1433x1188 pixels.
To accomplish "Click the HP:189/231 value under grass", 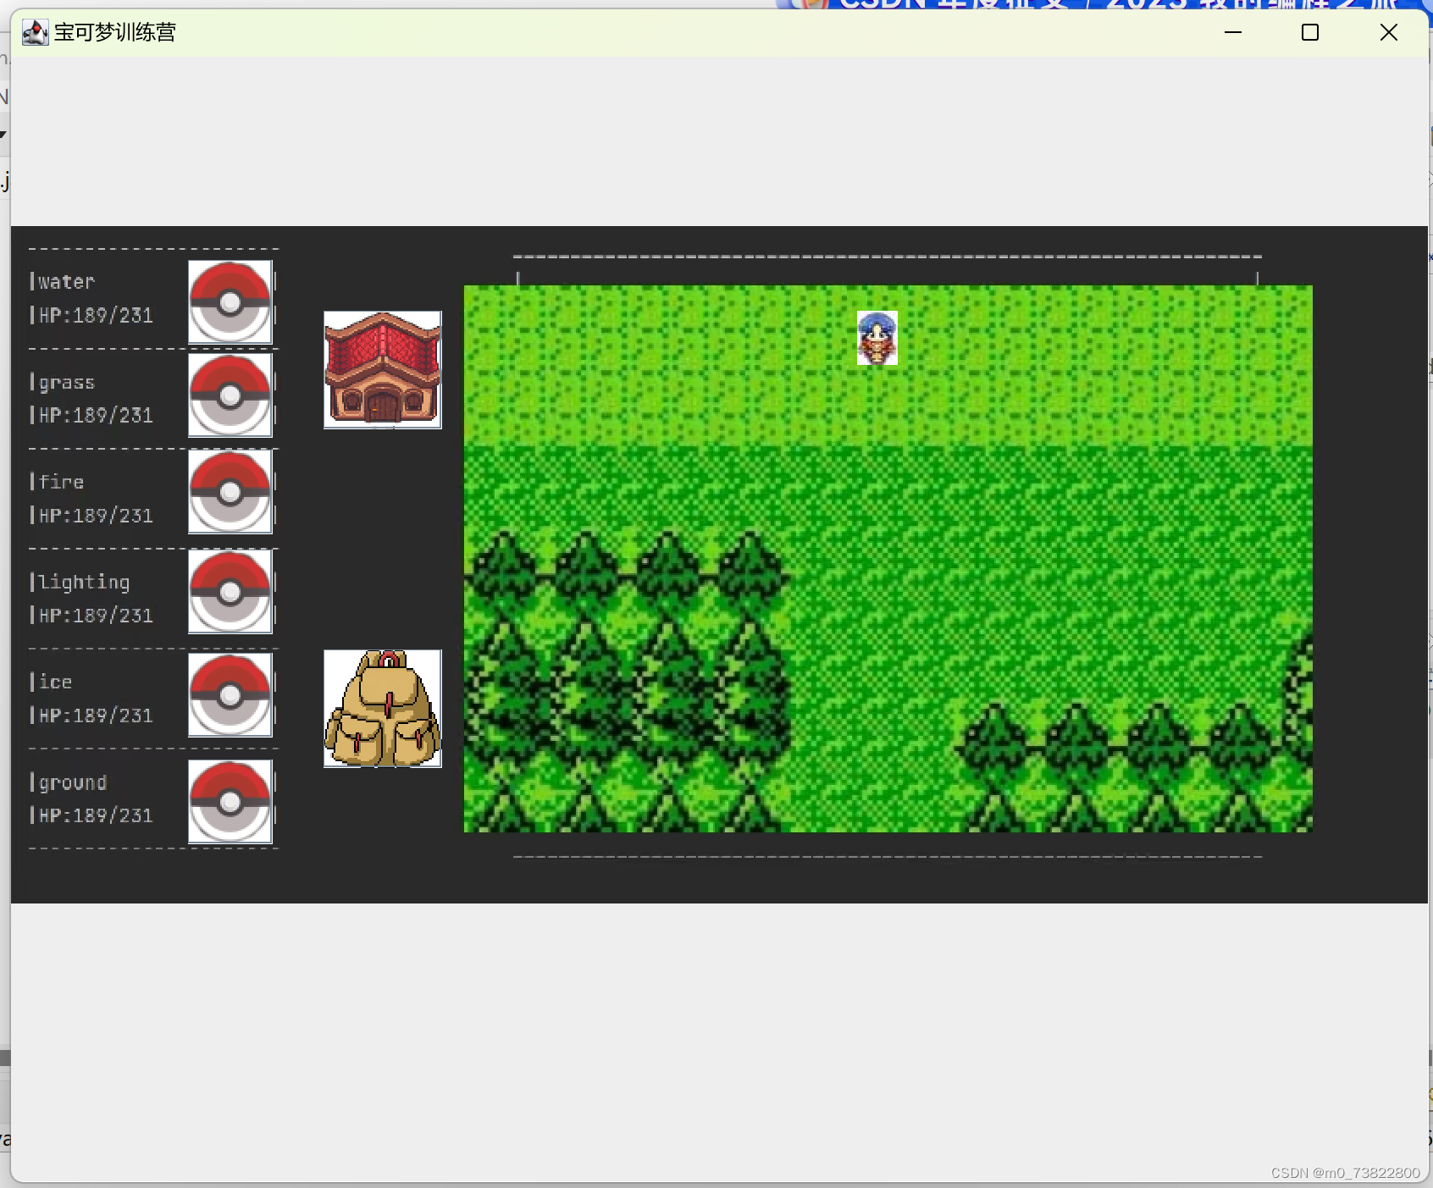I will click(x=96, y=416).
